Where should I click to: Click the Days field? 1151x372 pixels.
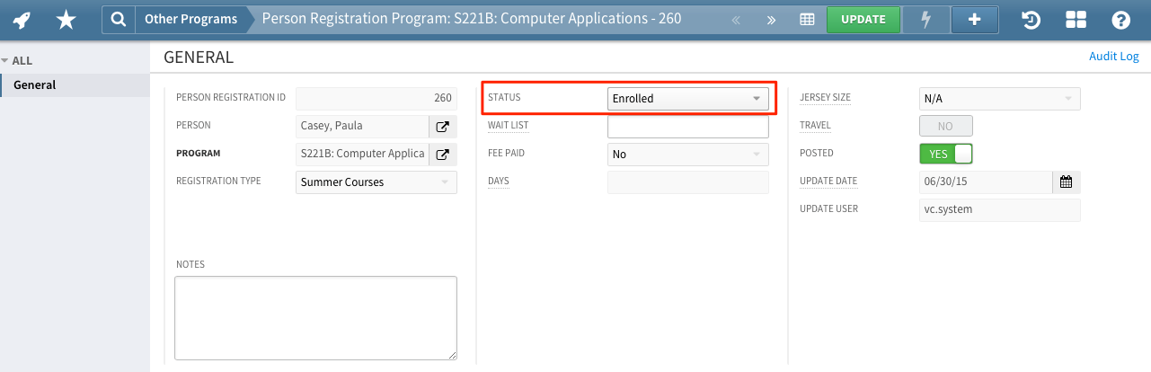(688, 182)
